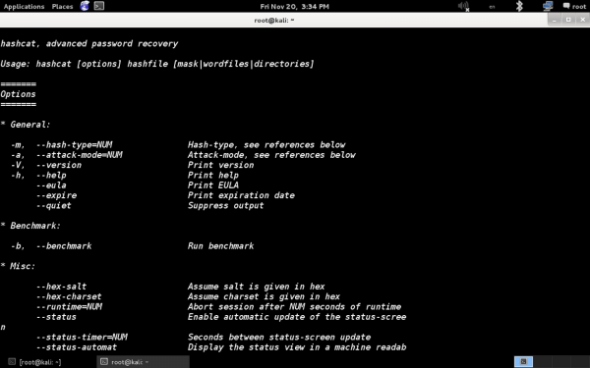Close the terminal window
Viewport: 590px width, 368px height.
[582, 20]
